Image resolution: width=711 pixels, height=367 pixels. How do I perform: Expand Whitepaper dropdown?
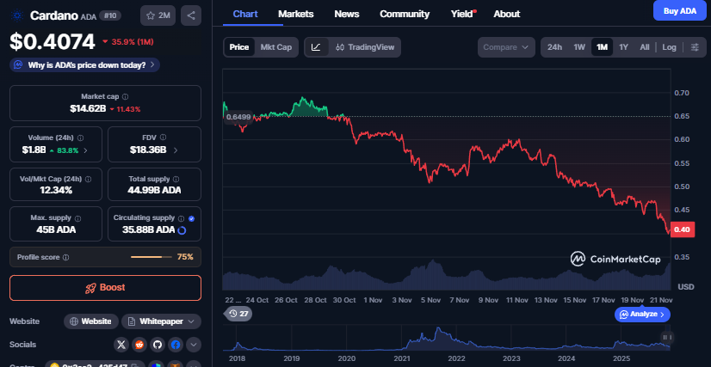191,321
